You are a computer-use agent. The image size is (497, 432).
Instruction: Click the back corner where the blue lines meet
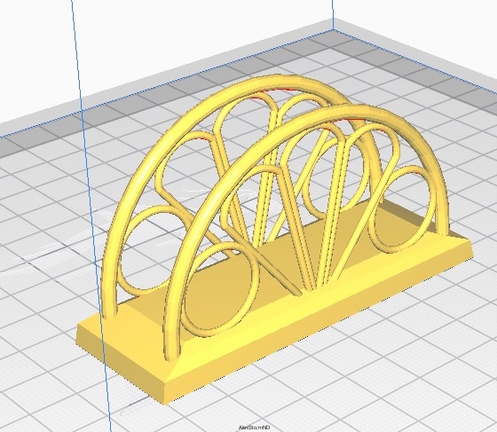coord(333,30)
